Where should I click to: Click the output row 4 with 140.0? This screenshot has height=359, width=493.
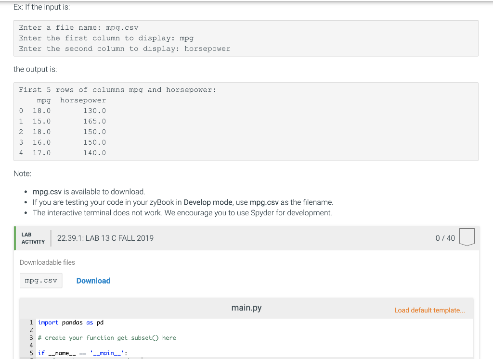(x=63, y=153)
